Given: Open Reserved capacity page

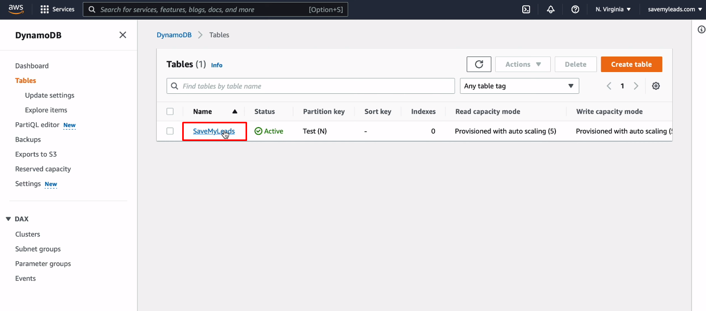Looking at the screenshot, I should click(43, 169).
